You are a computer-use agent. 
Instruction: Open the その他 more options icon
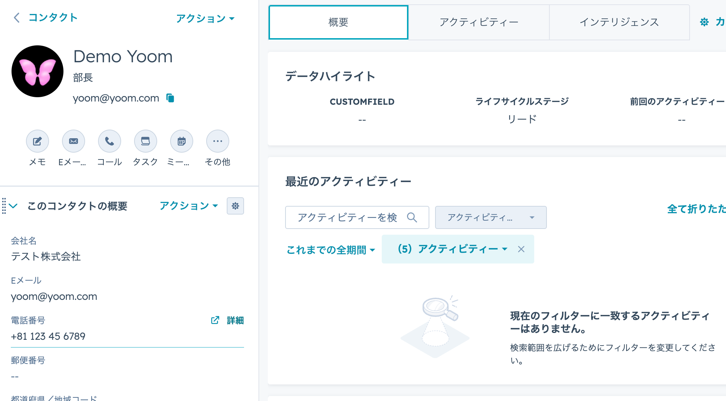tap(218, 141)
